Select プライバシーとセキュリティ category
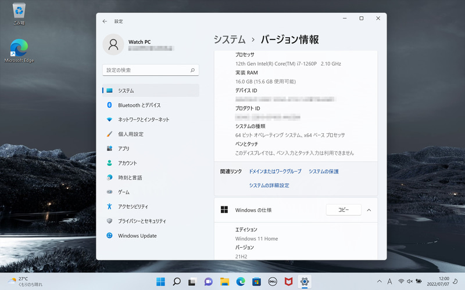 [151, 221]
